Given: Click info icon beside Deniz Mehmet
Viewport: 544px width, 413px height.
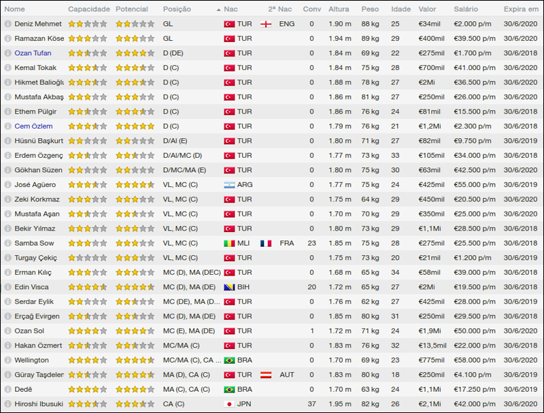Looking at the screenshot, I should 7,24.
